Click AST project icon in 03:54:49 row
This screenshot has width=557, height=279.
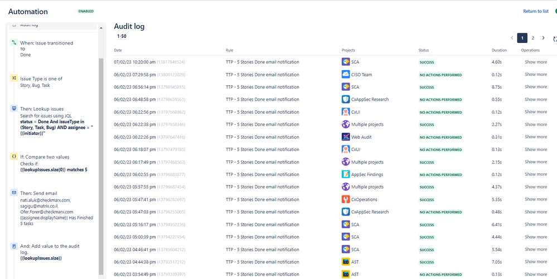tap(346, 275)
